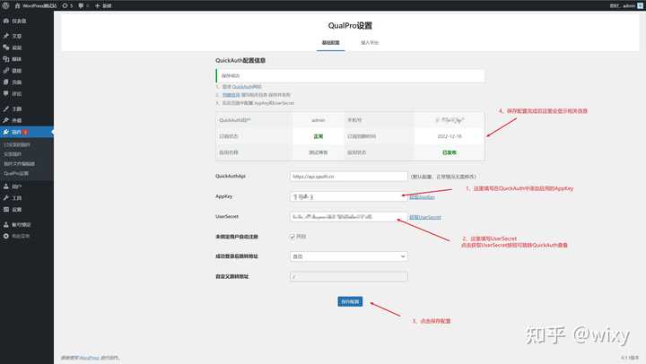Focus the QuickAuthApi URL input field

(348, 177)
